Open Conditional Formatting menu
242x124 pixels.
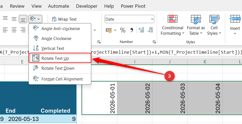[x=173, y=25]
